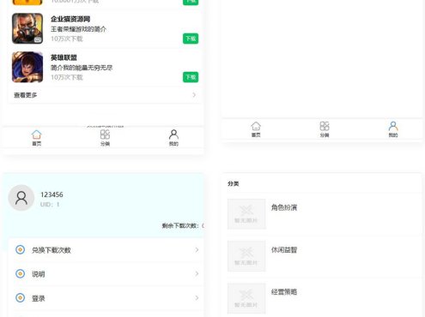Screen dimensions: 425x317
Task: Tap the placeholder image for 角色扮演
Action: (246, 214)
